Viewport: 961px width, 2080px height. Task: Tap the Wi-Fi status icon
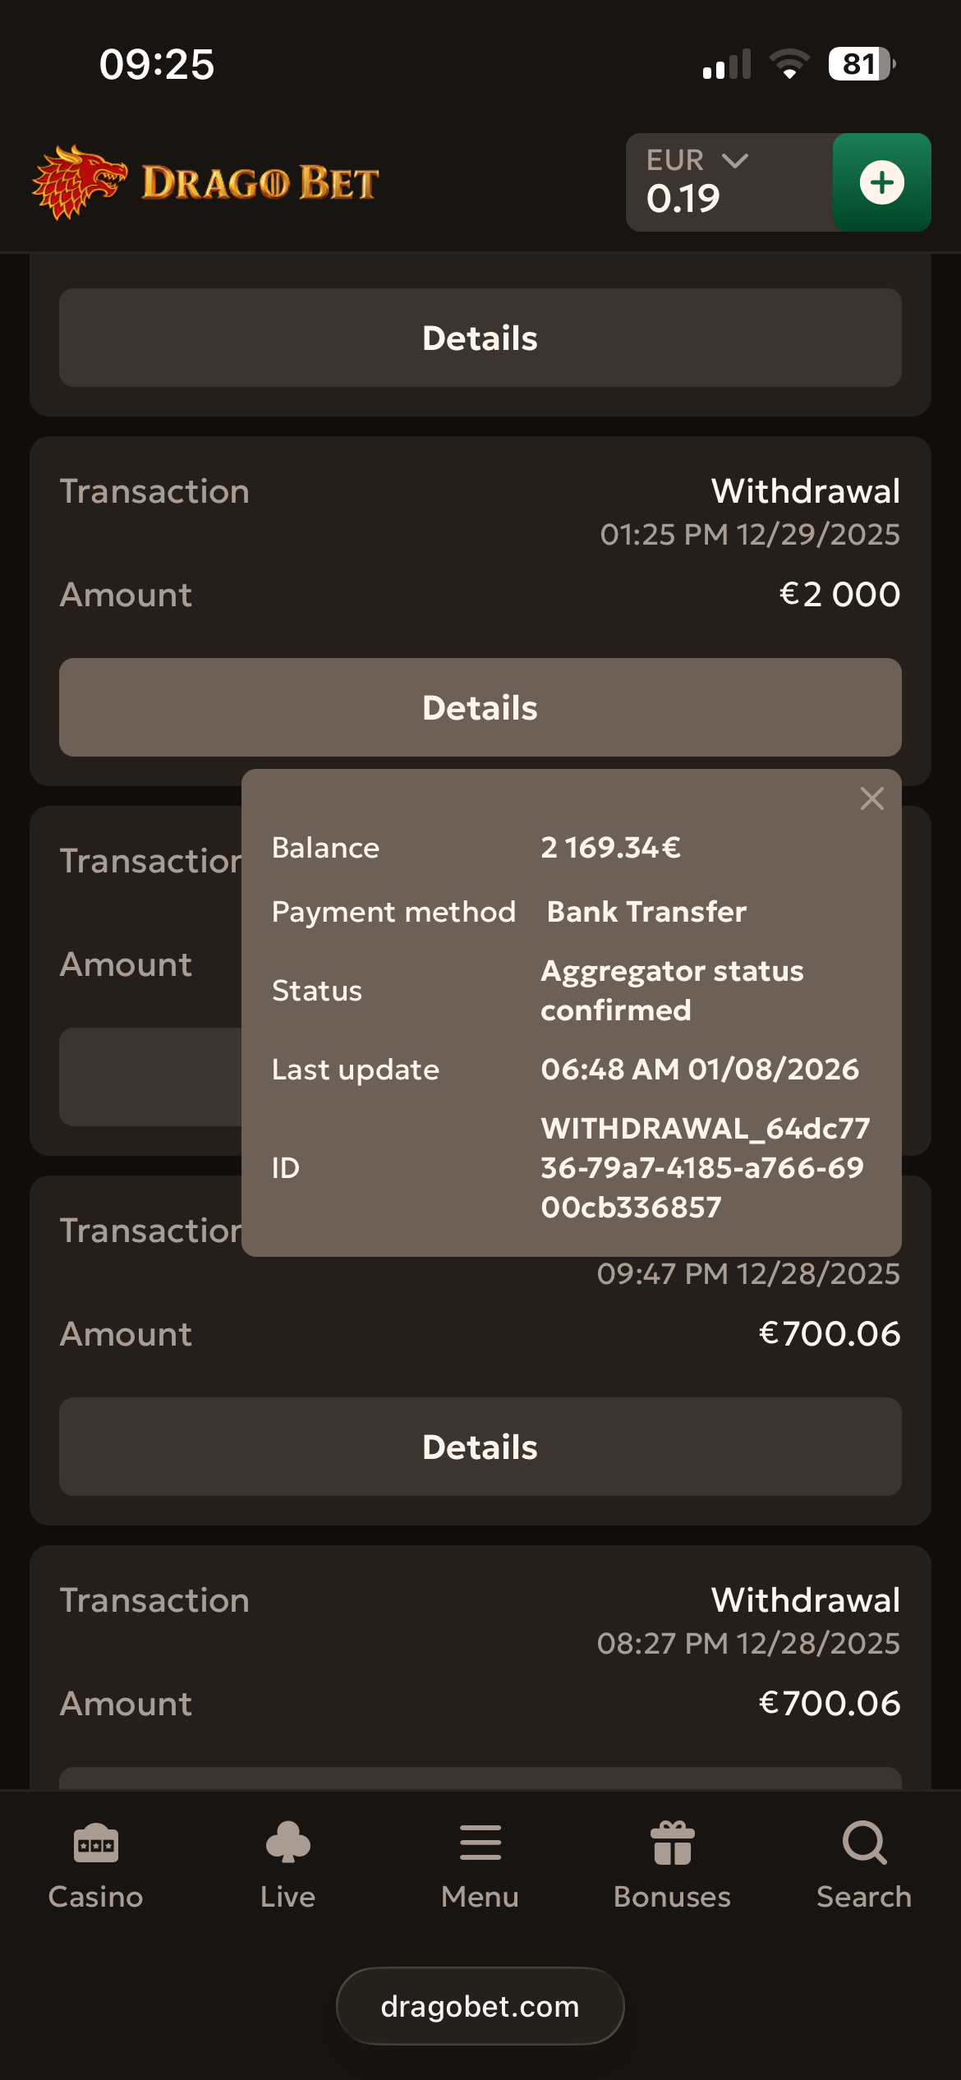[x=789, y=64]
